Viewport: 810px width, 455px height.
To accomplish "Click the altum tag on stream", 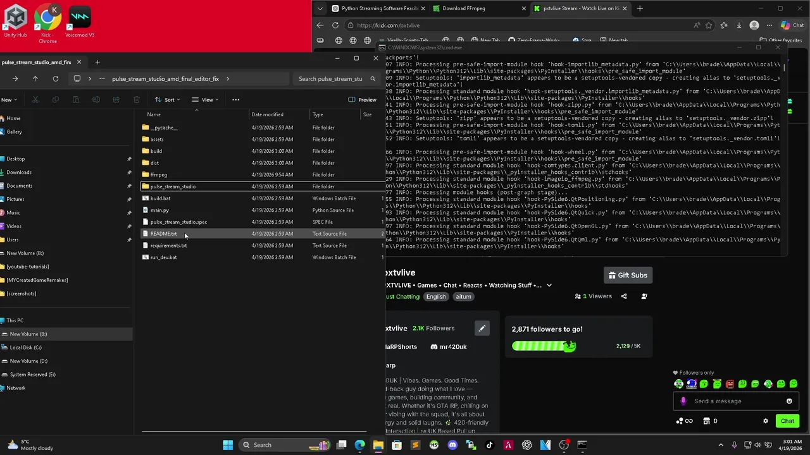I will pos(463,297).
